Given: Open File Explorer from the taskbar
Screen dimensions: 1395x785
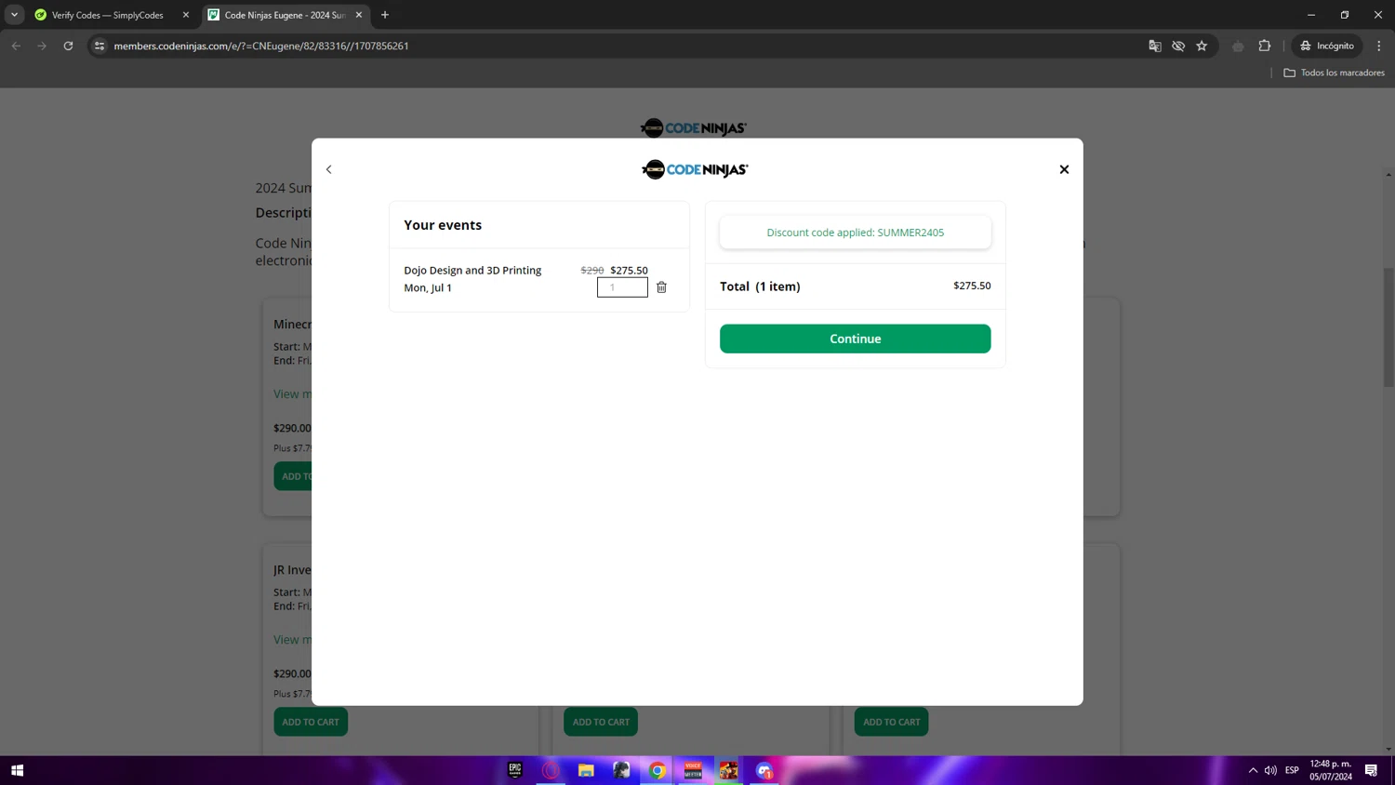Looking at the screenshot, I should click(586, 770).
